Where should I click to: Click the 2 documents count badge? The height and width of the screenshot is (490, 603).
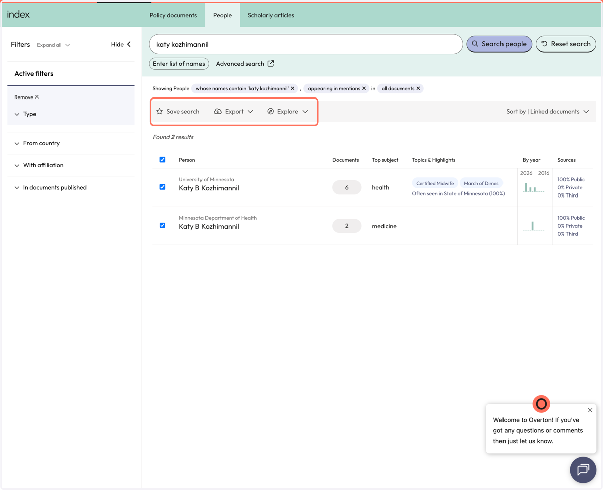(347, 226)
